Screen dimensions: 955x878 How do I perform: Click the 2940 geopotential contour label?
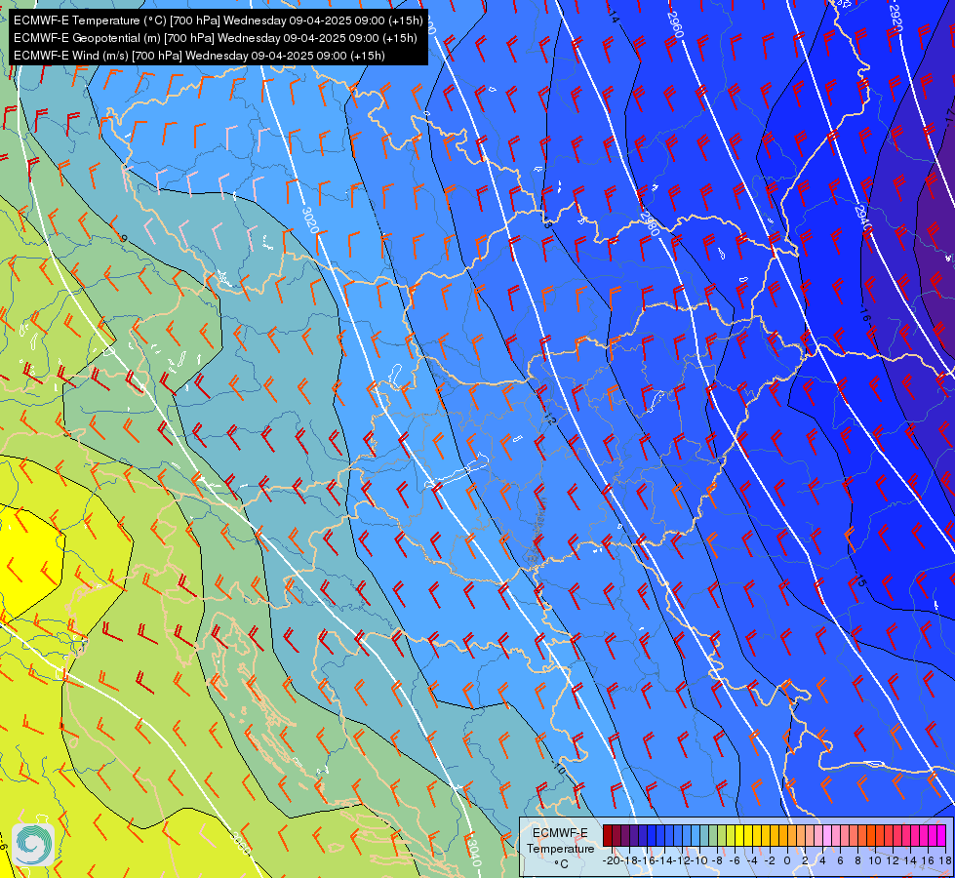[863, 219]
